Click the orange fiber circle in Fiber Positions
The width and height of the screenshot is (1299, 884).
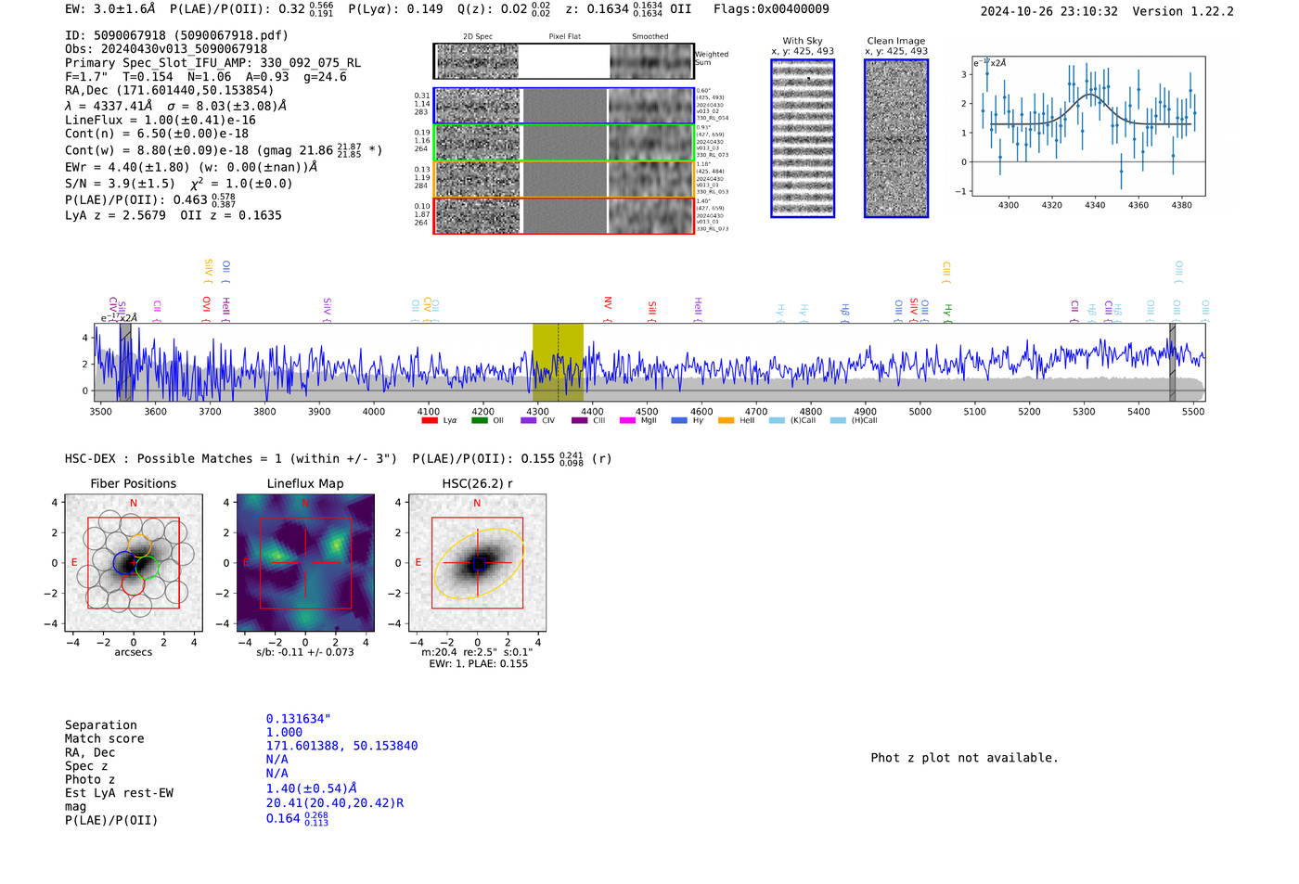(x=139, y=544)
